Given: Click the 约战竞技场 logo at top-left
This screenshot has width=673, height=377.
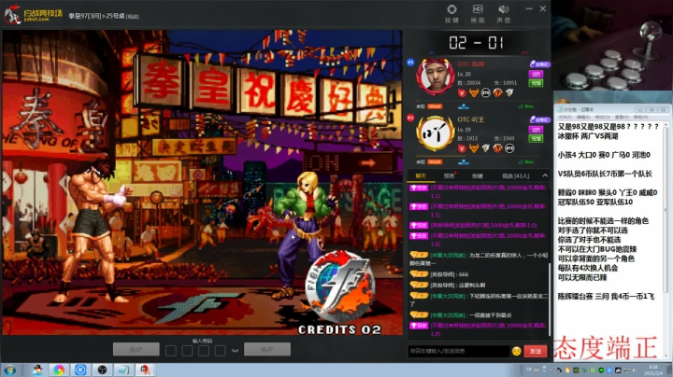Looking at the screenshot, I should pyautogui.click(x=33, y=15).
